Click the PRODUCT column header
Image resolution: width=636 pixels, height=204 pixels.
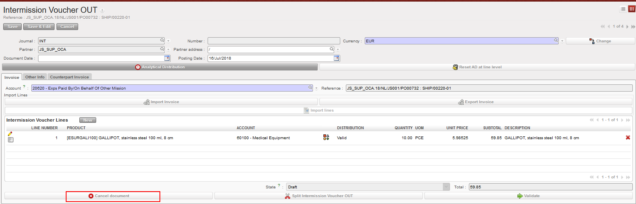click(76, 128)
